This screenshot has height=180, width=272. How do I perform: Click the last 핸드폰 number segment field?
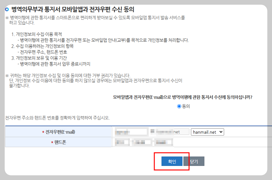(164, 142)
